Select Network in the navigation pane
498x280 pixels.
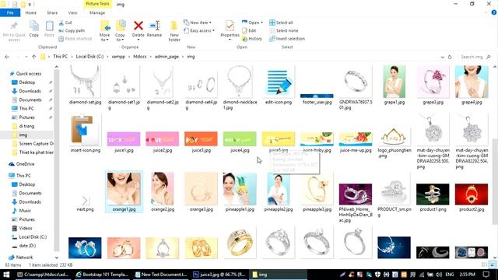coord(24,257)
